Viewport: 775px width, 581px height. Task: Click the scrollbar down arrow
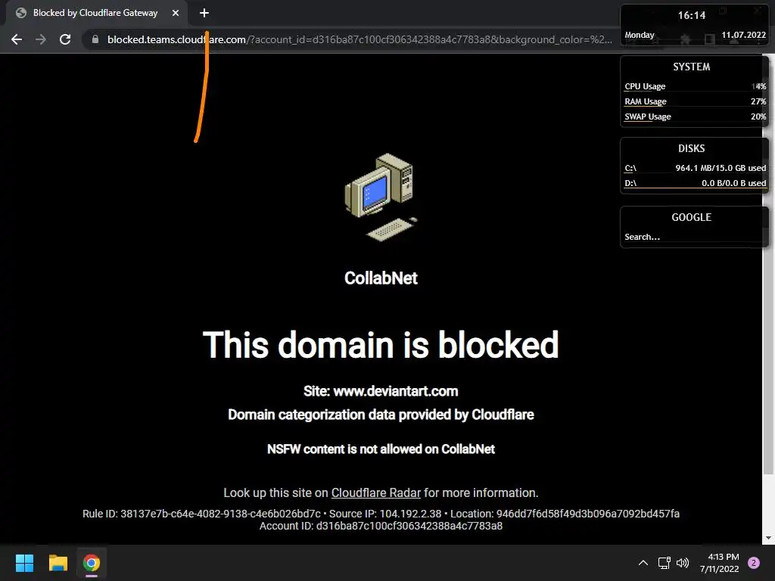coord(768,538)
